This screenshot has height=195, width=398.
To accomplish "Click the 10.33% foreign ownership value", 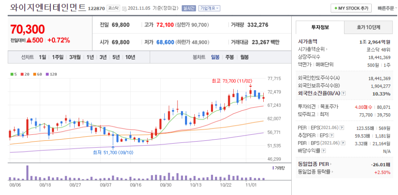I will (381, 94).
